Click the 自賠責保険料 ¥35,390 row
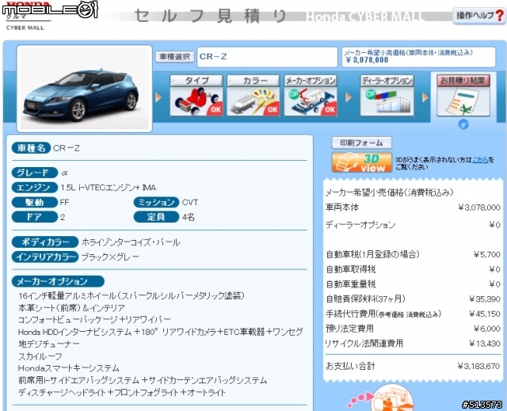Image resolution: width=507 pixels, height=411 pixels. pos(413,299)
